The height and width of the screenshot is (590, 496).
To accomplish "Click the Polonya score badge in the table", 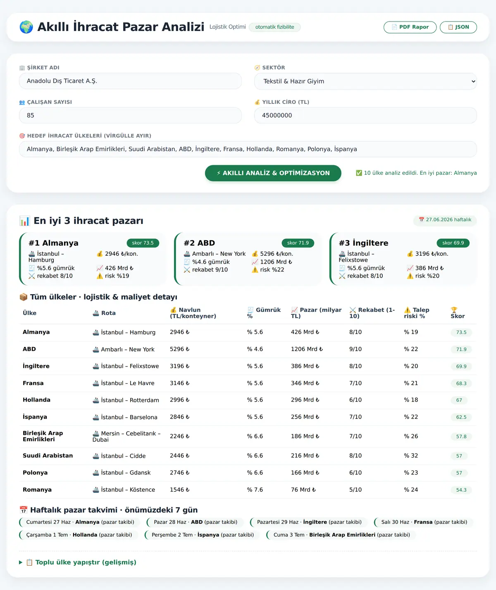I will point(459,473).
